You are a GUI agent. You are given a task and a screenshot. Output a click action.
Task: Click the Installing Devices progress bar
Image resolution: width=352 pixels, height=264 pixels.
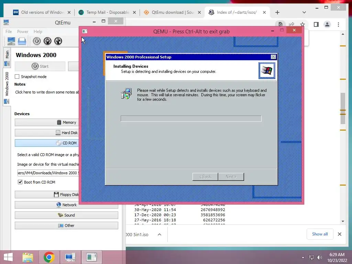pyautogui.click(x=191, y=119)
